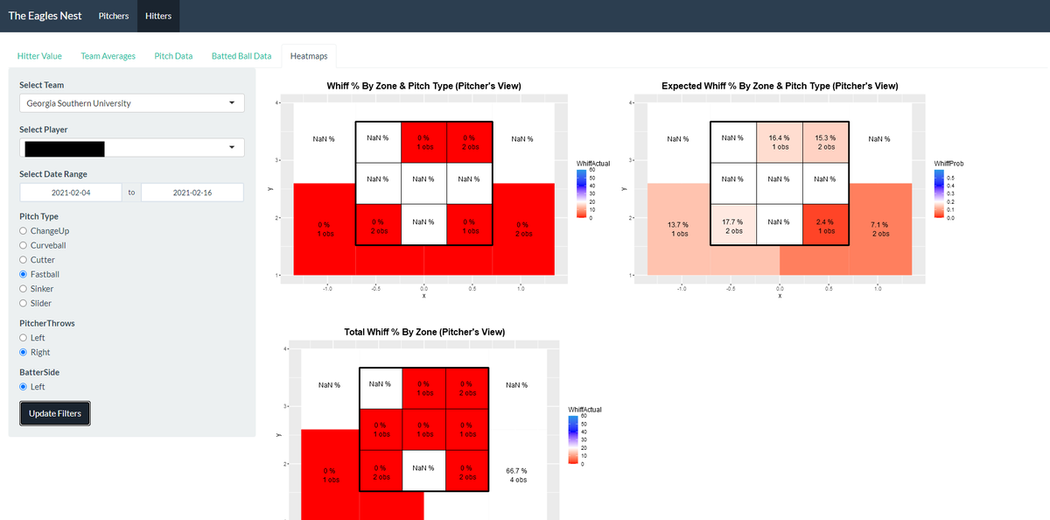1050x520 pixels.
Task: Click the 13.7 % outside zone cell
Action: coord(679,229)
